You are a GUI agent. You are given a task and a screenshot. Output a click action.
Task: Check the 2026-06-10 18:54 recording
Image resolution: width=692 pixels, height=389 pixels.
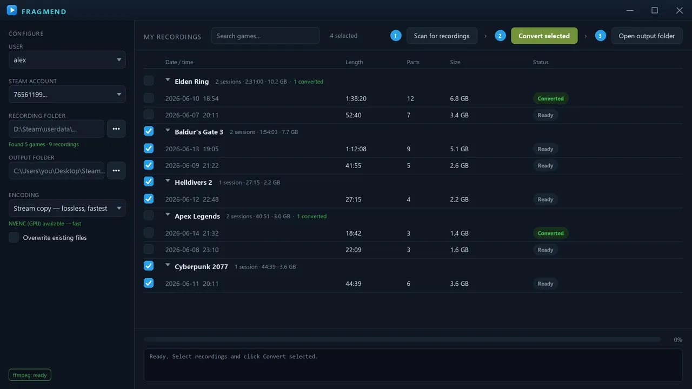pyautogui.click(x=149, y=98)
